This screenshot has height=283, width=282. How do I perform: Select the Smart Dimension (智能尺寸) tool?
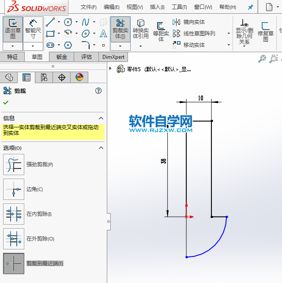coord(33,29)
